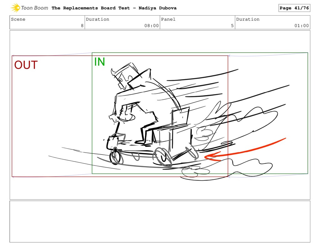Click the scene number value '8'

tap(82, 26)
